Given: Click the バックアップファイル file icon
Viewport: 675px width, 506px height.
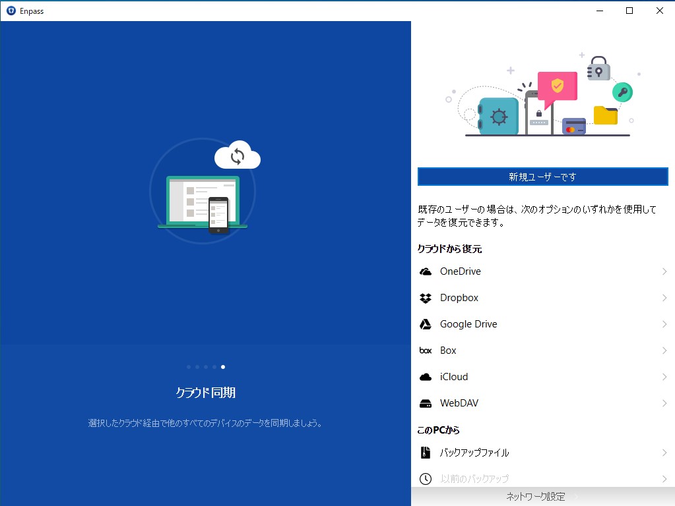Looking at the screenshot, I should [426, 452].
